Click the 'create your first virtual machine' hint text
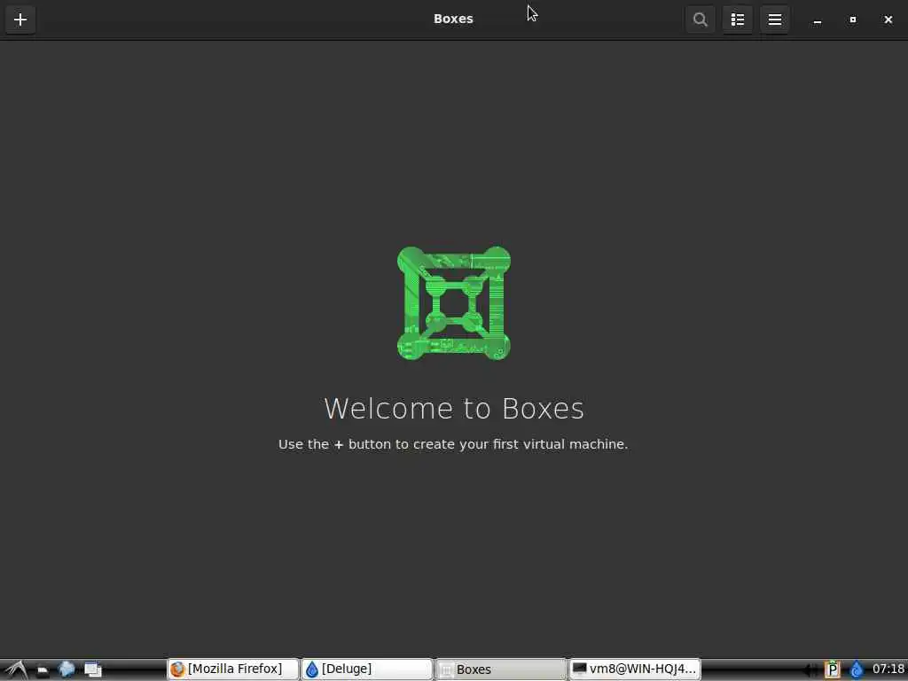908x681 pixels. tap(453, 444)
